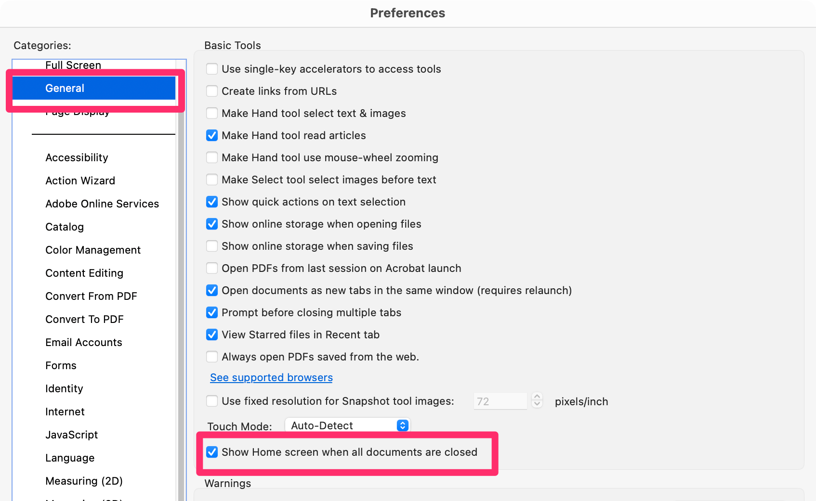
Task: Select the Accessibility category
Action: point(77,157)
